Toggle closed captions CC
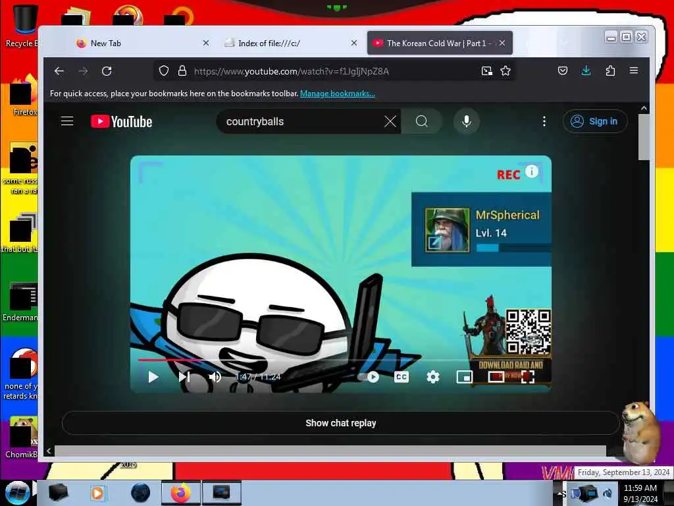Screen dimensions: 674x506 coord(402,377)
